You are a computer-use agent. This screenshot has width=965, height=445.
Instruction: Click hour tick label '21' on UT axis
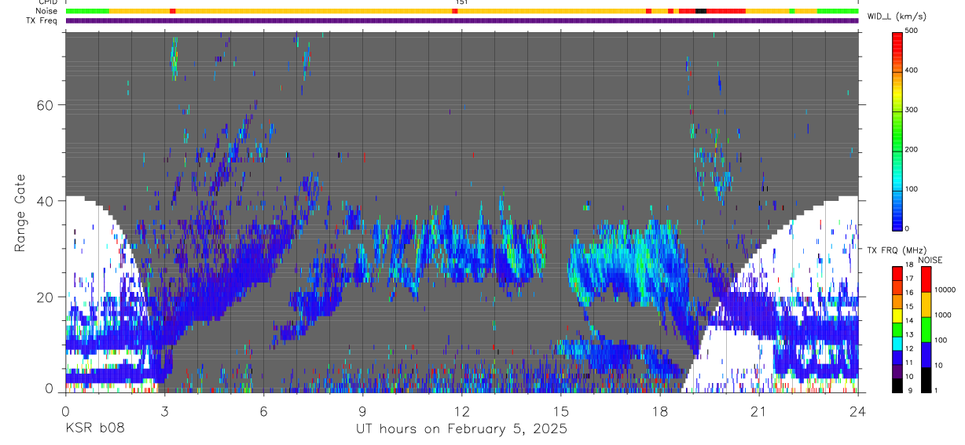point(759,410)
